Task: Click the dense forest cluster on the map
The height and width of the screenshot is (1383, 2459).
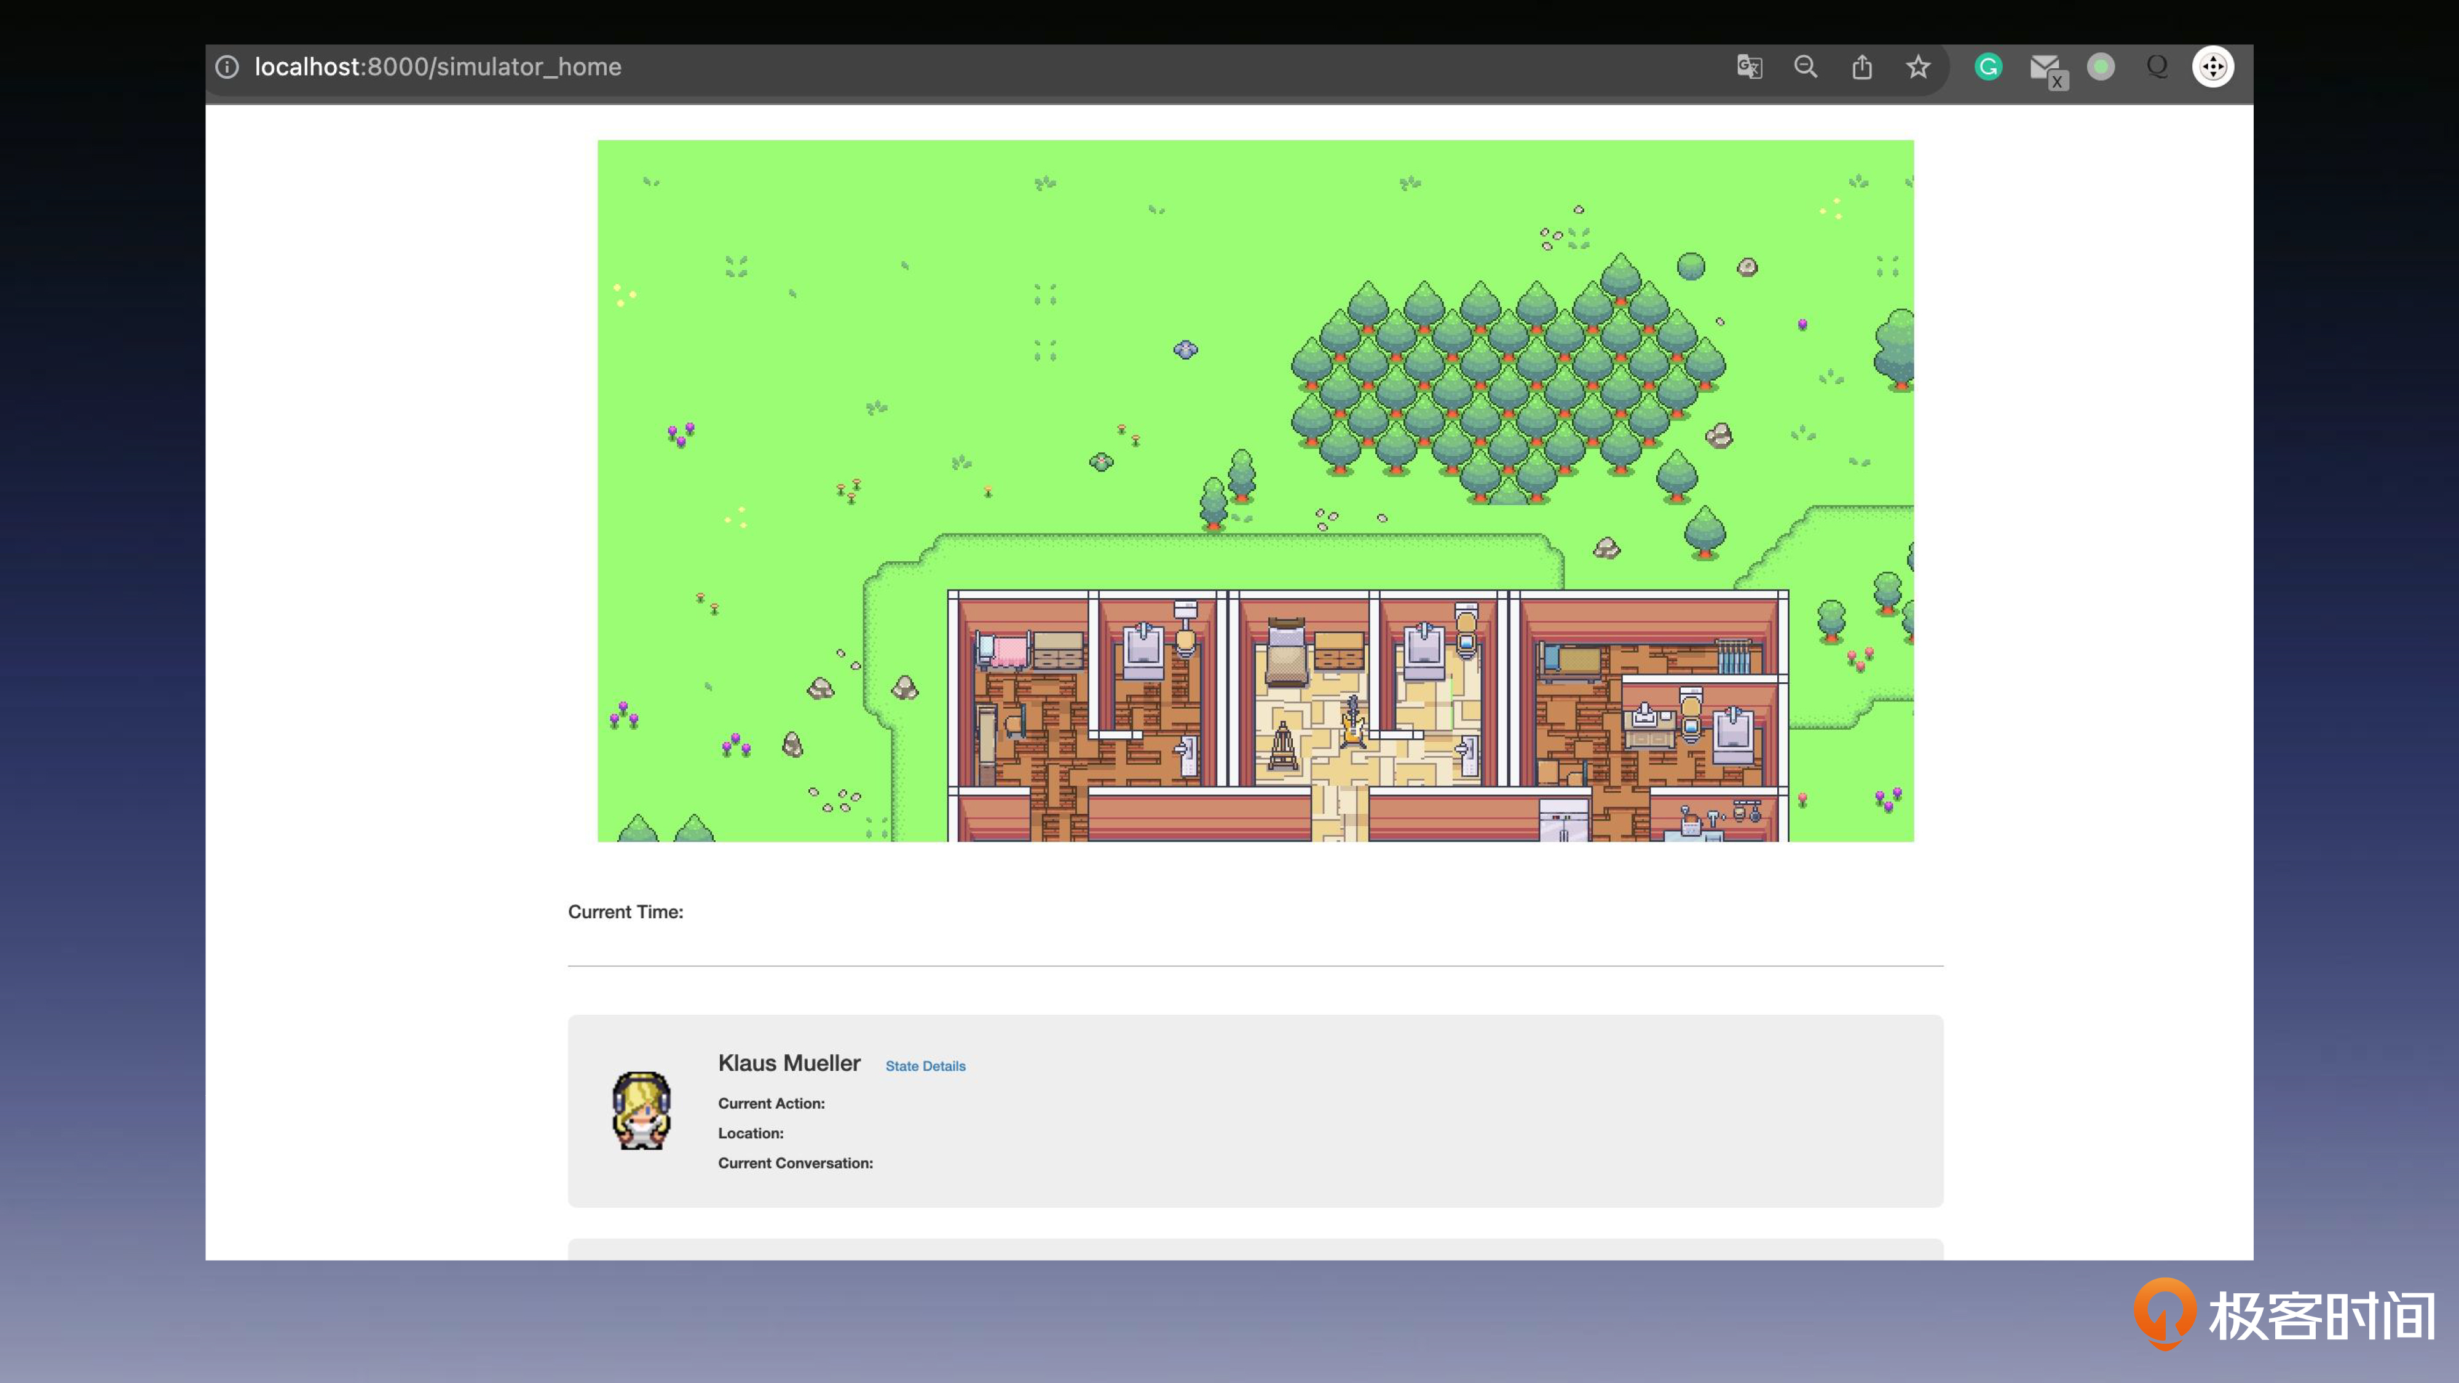Action: (x=1508, y=382)
